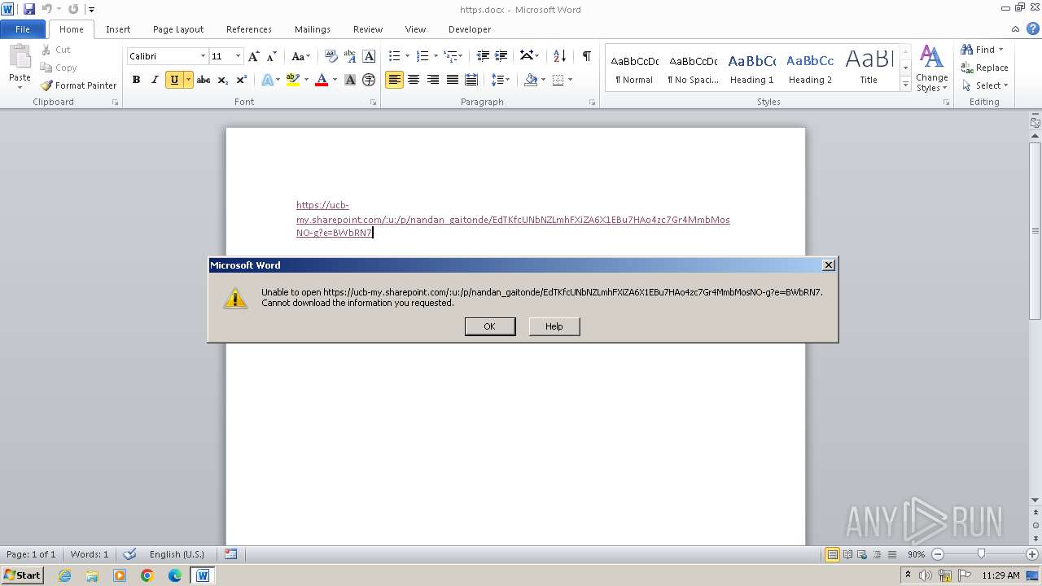
Task: Apply the No Spacing style
Action: [693, 68]
